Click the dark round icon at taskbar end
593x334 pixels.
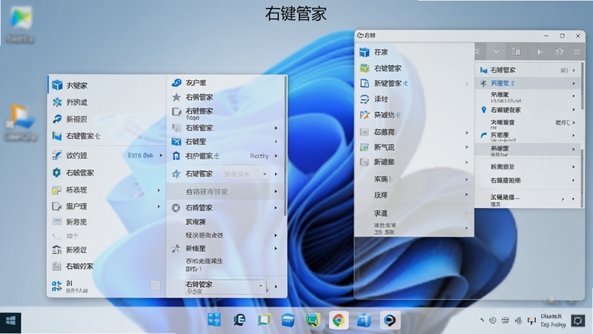click(390, 321)
